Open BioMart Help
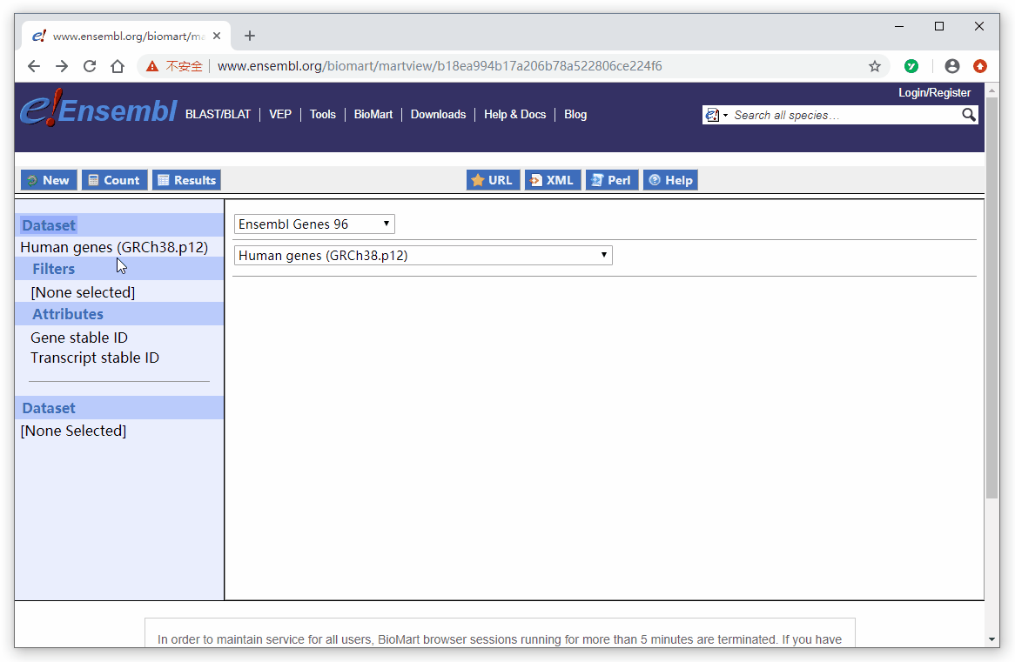The image size is (1015, 662). click(x=670, y=180)
